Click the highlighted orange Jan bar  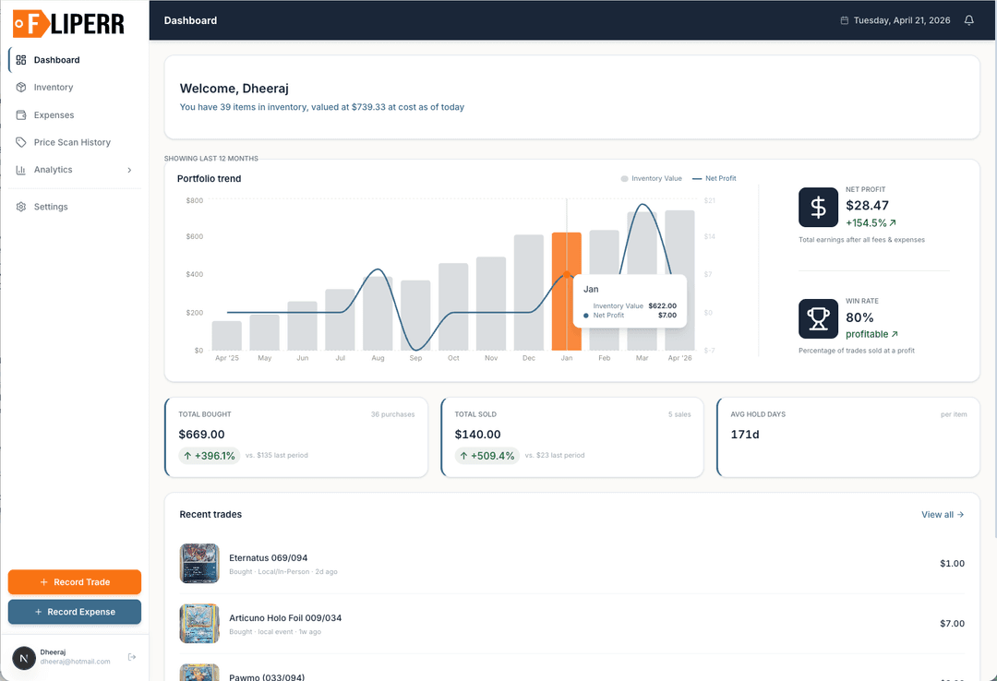pyautogui.click(x=567, y=292)
